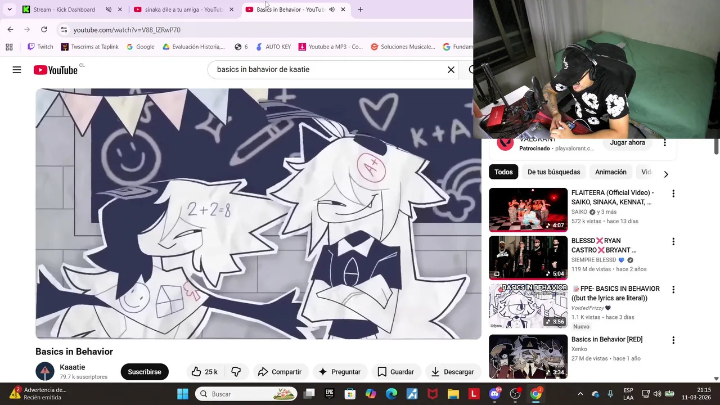Select the Todos filter chip
The image size is (720, 405).
503,172
